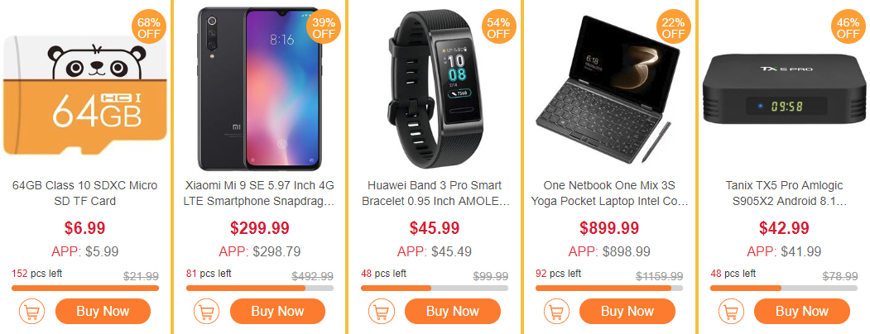Image resolution: width=870 pixels, height=334 pixels.
Task: Add Tanix TX5 Pro to cart
Action: point(731,312)
